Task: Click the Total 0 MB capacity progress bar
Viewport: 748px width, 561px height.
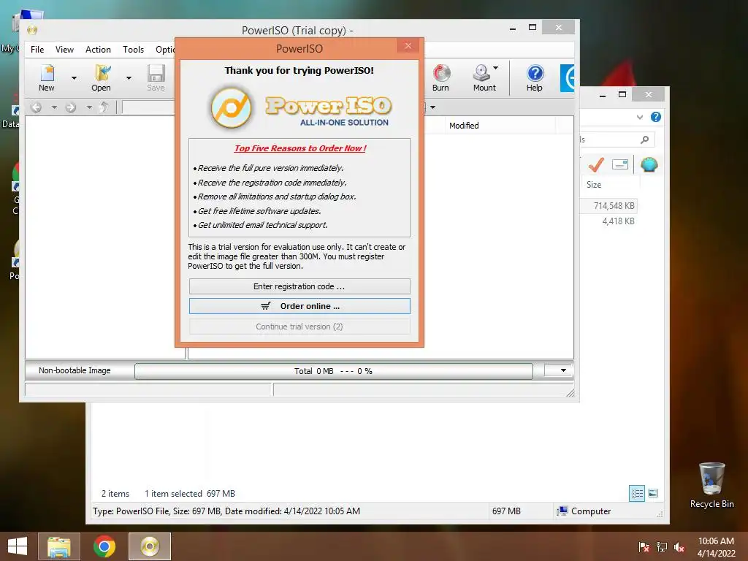Action: pyautogui.click(x=333, y=370)
